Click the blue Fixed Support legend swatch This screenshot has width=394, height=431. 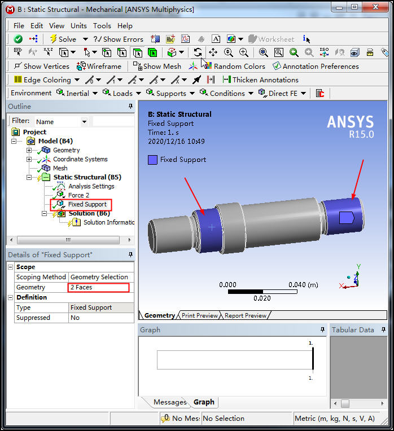tap(152, 160)
